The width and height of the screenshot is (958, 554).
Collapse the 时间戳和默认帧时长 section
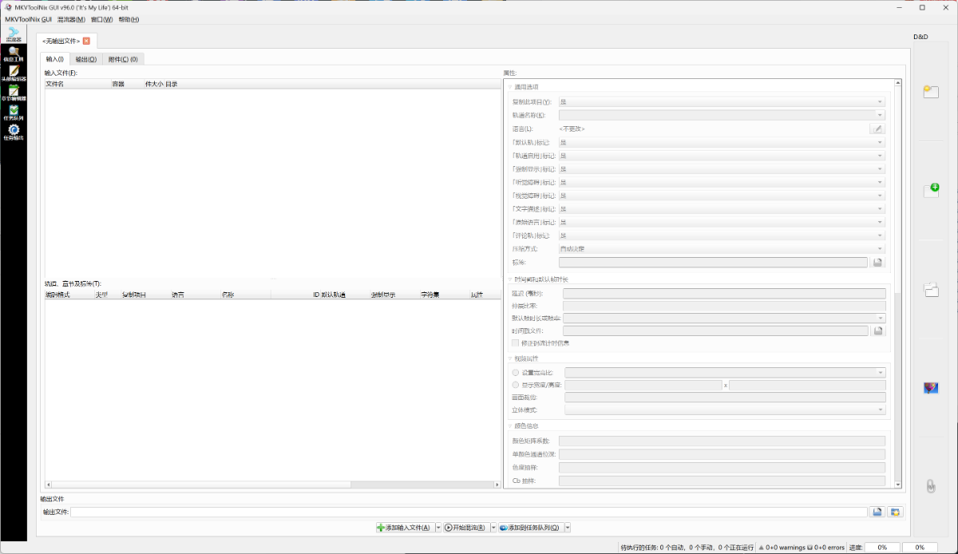tap(510, 279)
